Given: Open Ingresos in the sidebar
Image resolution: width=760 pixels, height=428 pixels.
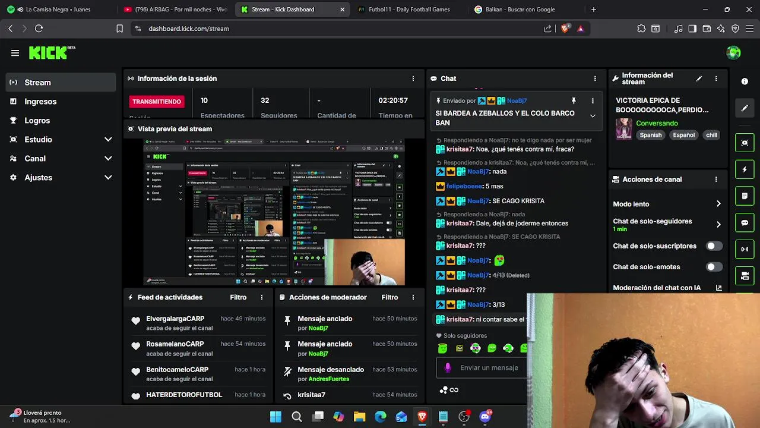Looking at the screenshot, I should coord(61,102).
